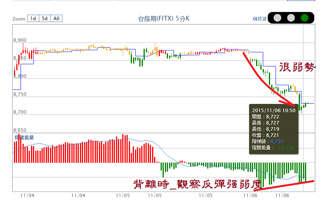Click the 8,800 price axis label
Image resolution: width=324 pixels, height=201 pixels.
(x=20, y=76)
